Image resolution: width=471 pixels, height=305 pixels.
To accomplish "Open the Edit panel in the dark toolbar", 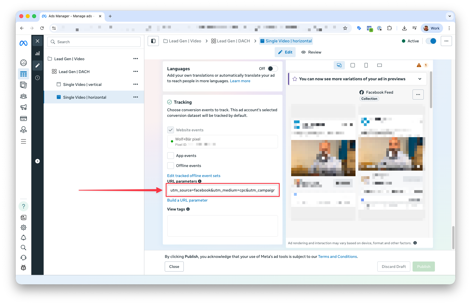I will coord(37,66).
